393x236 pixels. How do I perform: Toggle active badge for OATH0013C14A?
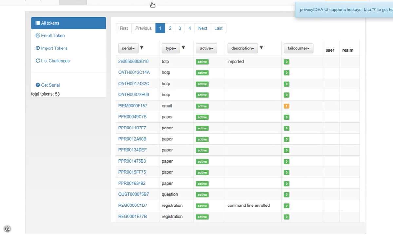[202, 73]
